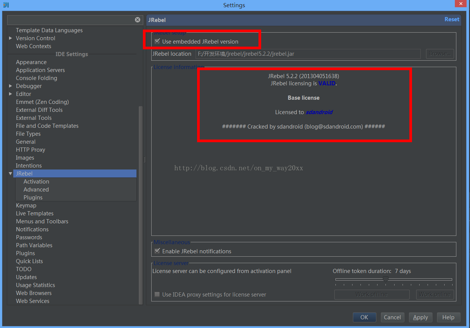Click the Browse button for JRebel location

coord(440,54)
